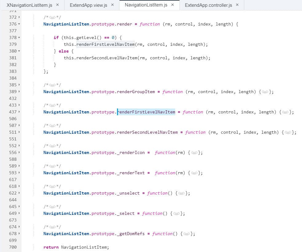Collapse the else block at line 380
Viewport: 302px width, 252px height.
click(x=19, y=51)
